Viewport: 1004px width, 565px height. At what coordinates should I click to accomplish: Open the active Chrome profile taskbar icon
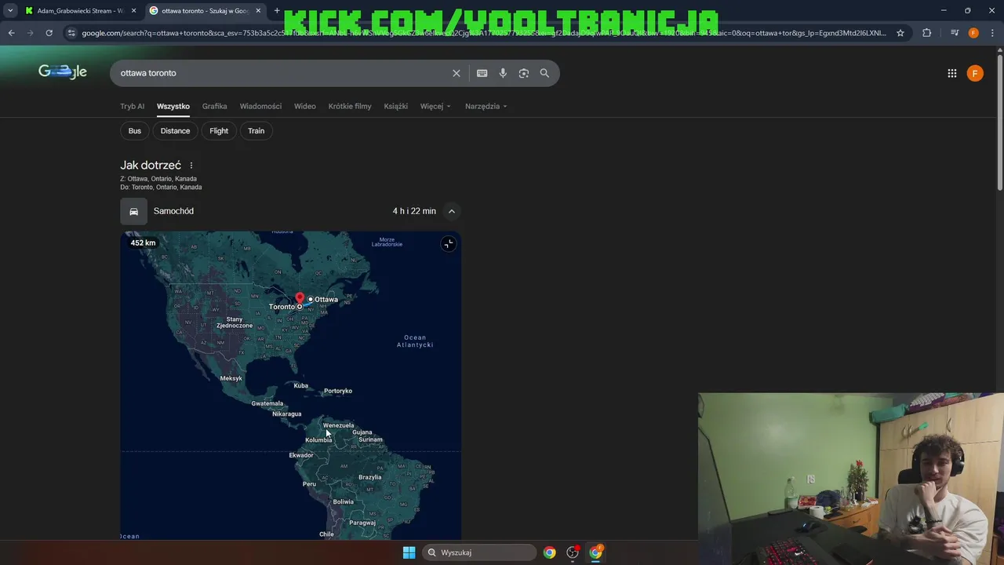tap(596, 552)
